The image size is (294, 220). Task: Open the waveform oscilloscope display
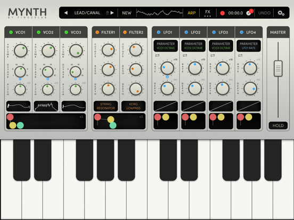coord(159,13)
